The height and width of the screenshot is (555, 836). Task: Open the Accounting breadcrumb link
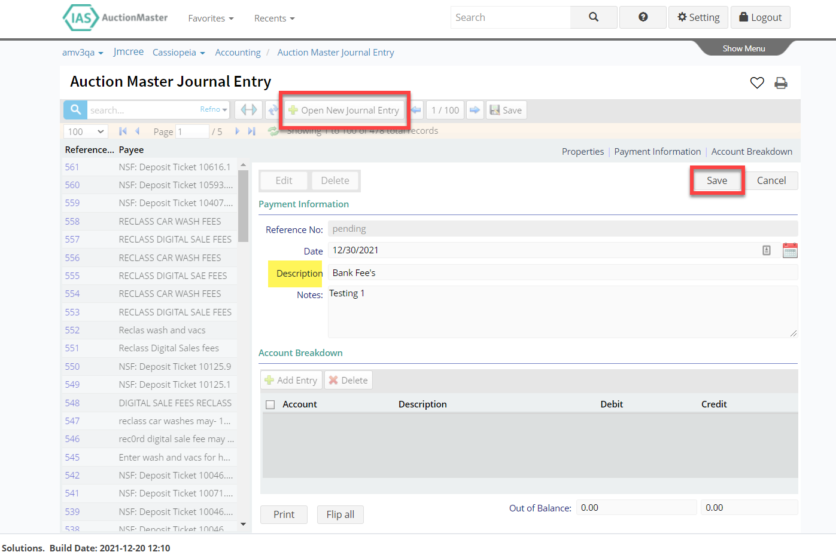238,52
